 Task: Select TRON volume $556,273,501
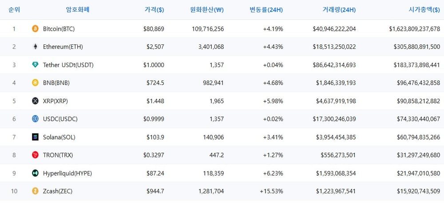tap(338, 155)
